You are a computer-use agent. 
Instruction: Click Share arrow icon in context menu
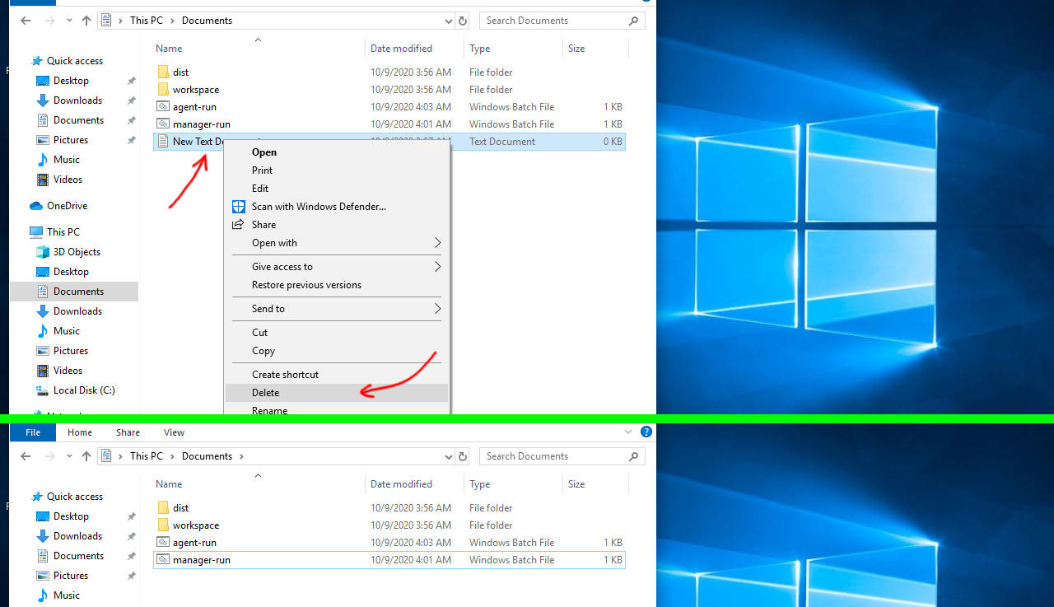(x=238, y=225)
